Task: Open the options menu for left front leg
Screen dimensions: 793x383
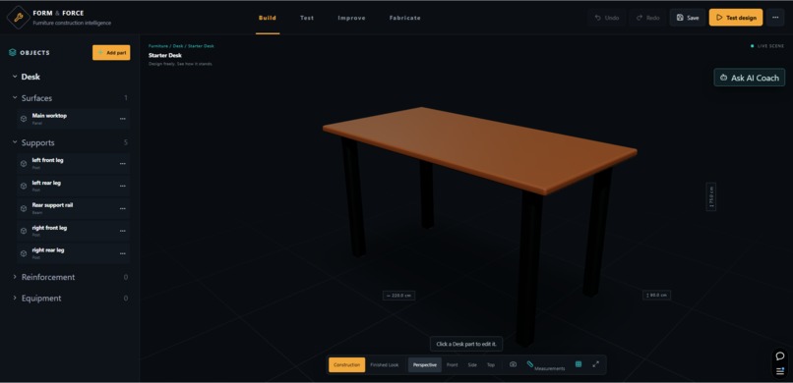Action: (x=122, y=163)
